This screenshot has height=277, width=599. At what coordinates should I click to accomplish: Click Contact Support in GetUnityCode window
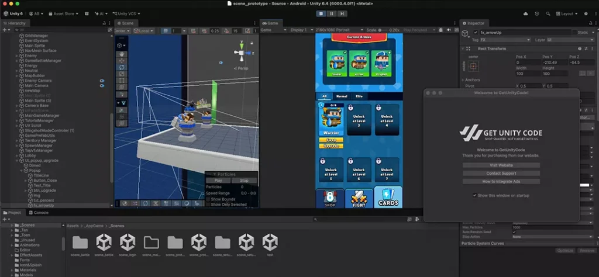(x=501, y=173)
